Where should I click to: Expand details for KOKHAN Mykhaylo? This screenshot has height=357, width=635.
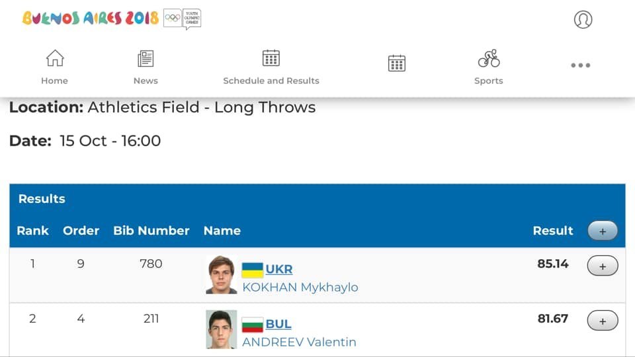click(603, 266)
